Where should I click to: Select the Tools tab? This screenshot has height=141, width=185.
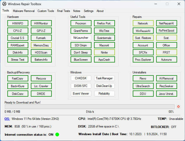[6, 10]
